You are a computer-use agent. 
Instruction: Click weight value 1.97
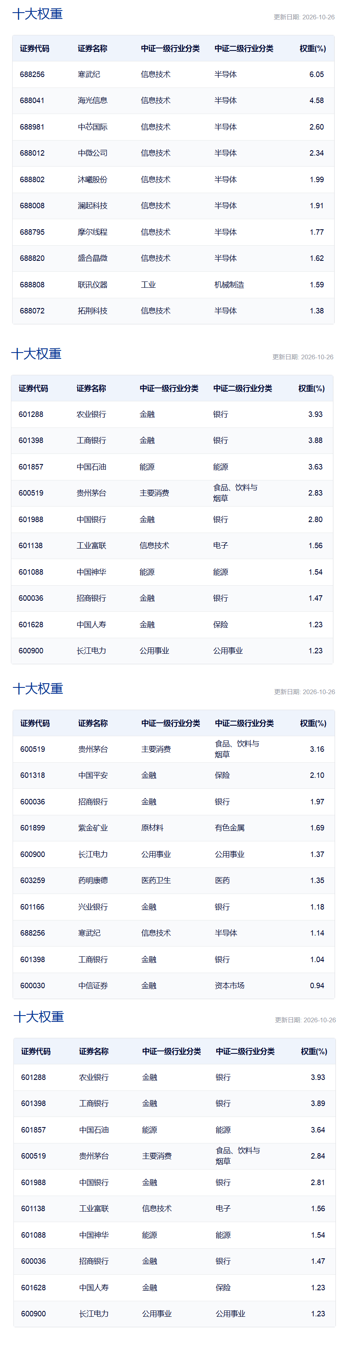click(317, 802)
